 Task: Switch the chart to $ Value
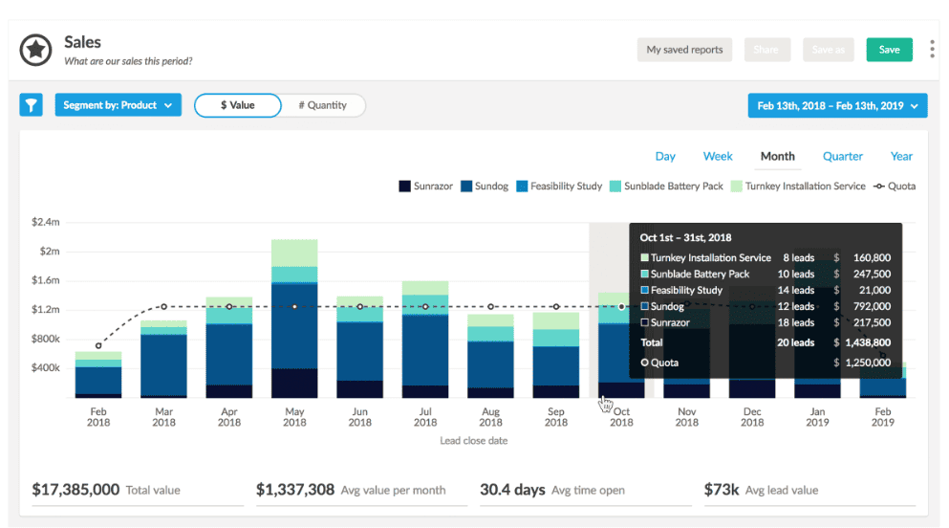(x=238, y=105)
